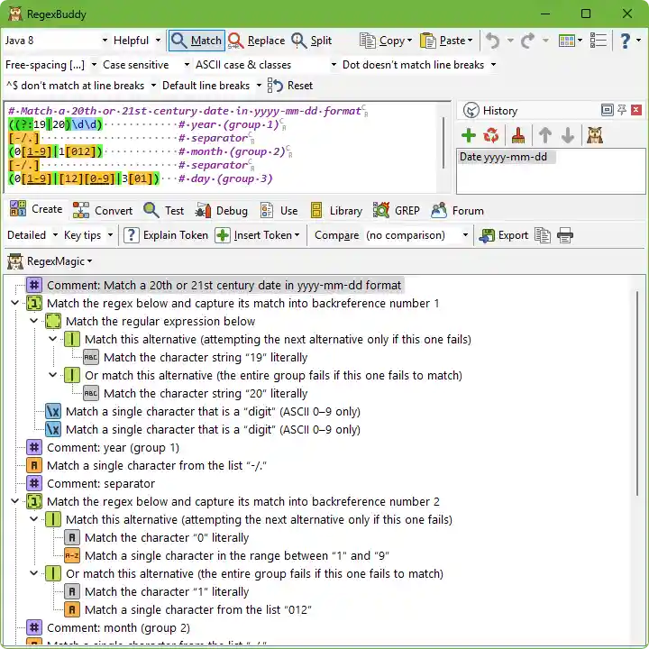Image resolution: width=649 pixels, height=649 pixels.
Task: Select 'Match a single character from the list "012"'
Action: 188,609
